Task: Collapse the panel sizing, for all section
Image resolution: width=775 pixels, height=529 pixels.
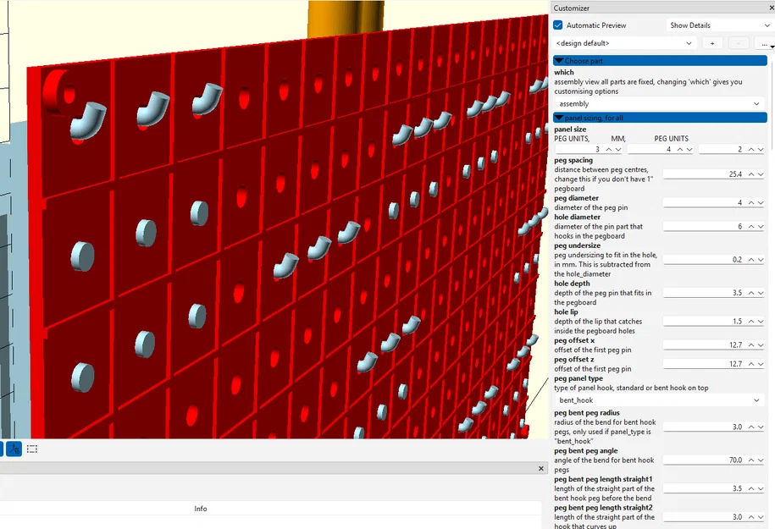Action: coord(660,118)
